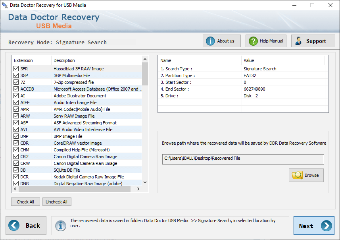Uncheck the BMP extension checkbox
340x240 pixels.
tap(16, 136)
